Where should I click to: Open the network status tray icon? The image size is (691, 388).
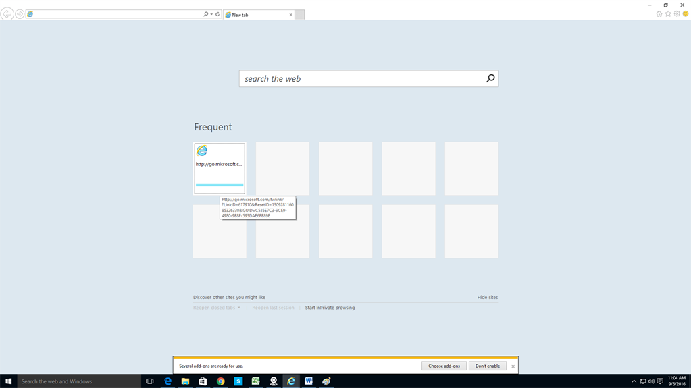coord(642,381)
